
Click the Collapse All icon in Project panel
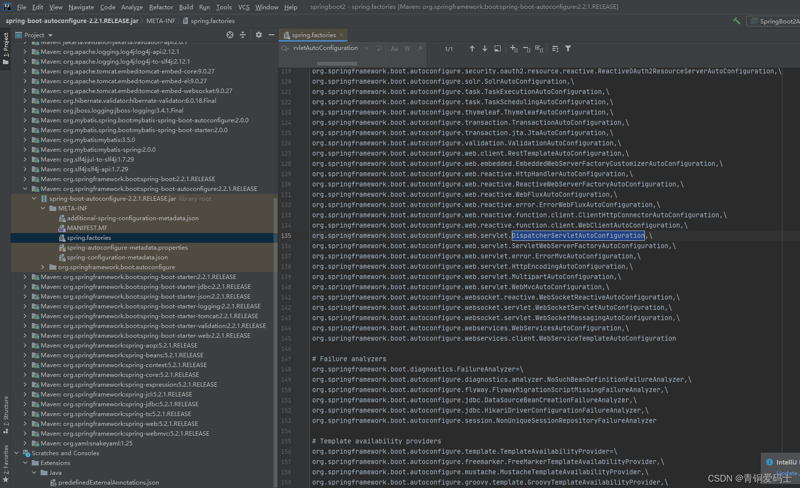[243, 35]
